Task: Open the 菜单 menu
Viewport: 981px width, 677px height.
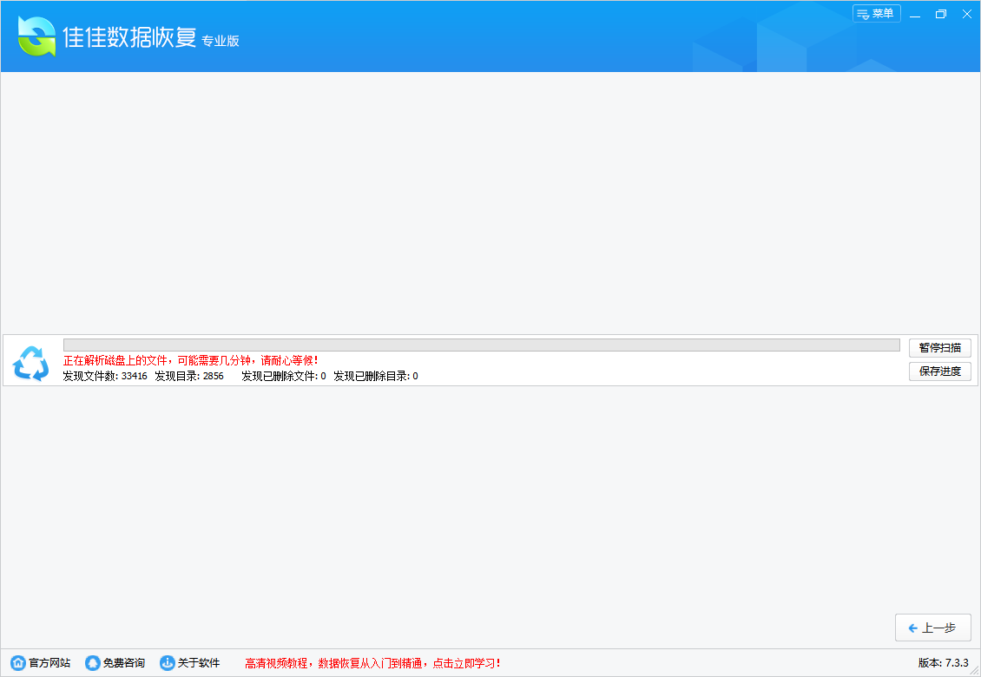Action: click(x=877, y=14)
